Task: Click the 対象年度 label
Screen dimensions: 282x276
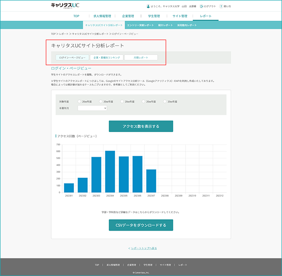Action: (64, 102)
